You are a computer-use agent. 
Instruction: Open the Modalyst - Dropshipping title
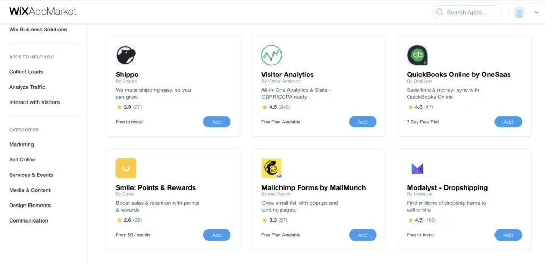[x=447, y=187]
